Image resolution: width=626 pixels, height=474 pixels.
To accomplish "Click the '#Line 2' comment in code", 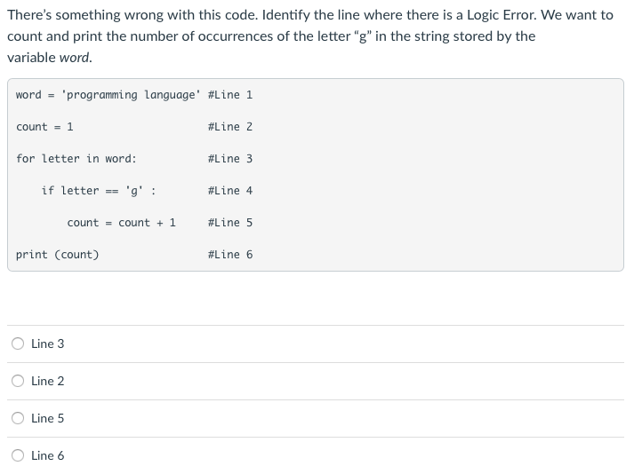I will tap(230, 127).
